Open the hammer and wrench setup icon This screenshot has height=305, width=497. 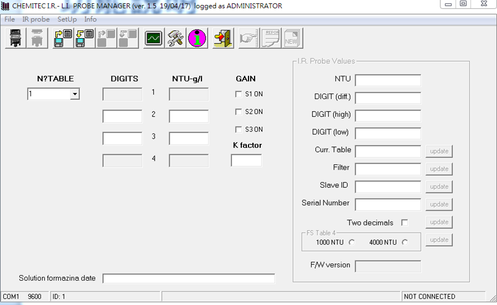pyautogui.click(x=175, y=38)
